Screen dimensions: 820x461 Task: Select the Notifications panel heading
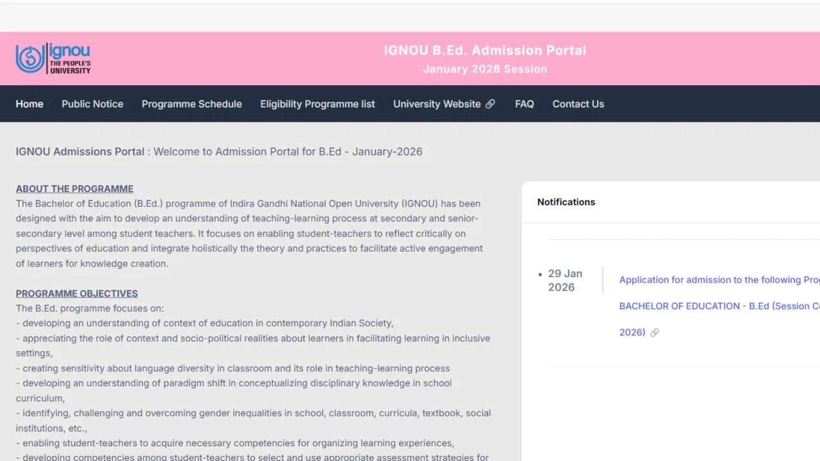coord(566,202)
